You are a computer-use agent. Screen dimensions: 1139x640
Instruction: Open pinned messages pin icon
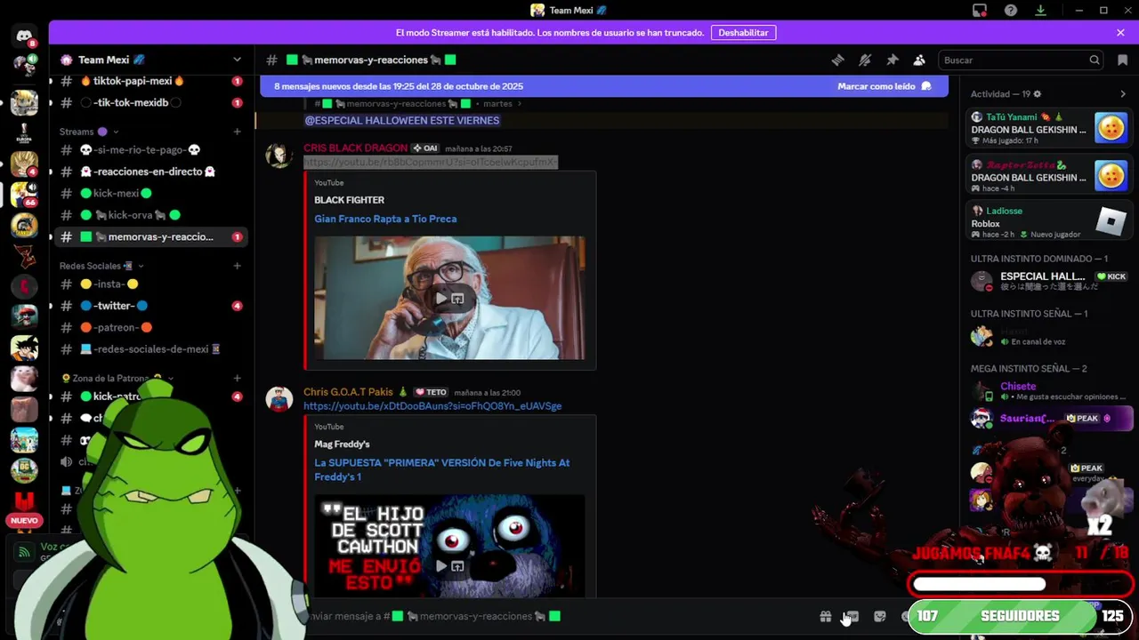pyautogui.click(x=892, y=60)
